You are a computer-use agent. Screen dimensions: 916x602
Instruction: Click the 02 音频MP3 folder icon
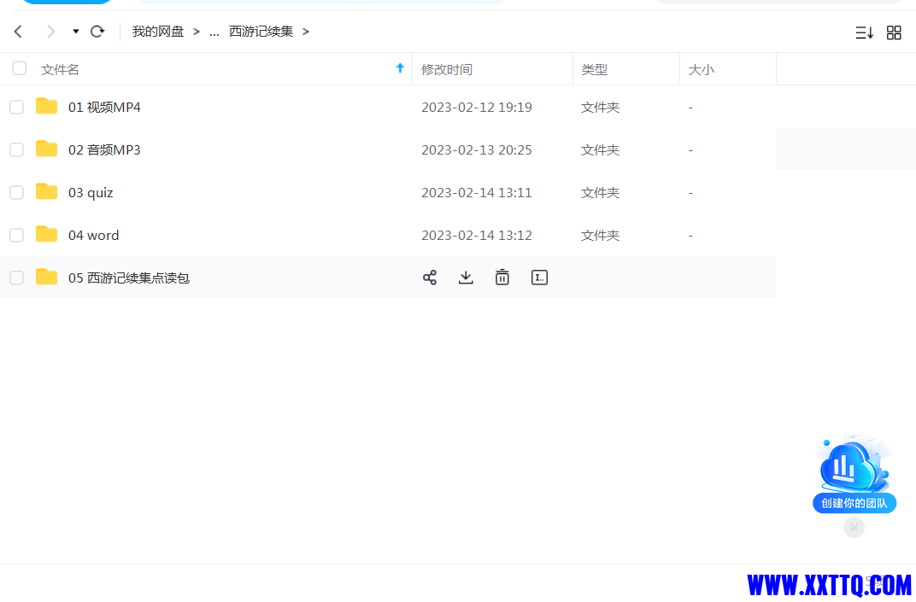point(46,149)
